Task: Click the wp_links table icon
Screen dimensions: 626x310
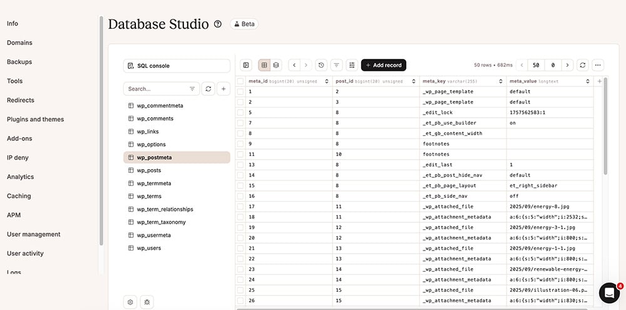Action: tap(131, 132)
